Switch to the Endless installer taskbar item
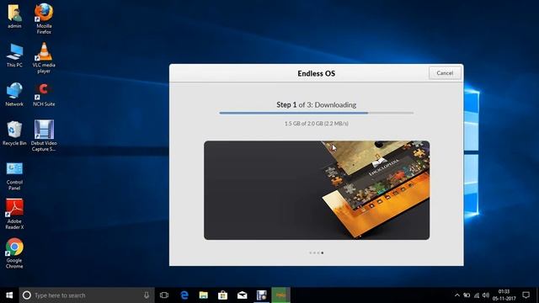Viewport: 539px width, 303px height. (x=280, y=295)
